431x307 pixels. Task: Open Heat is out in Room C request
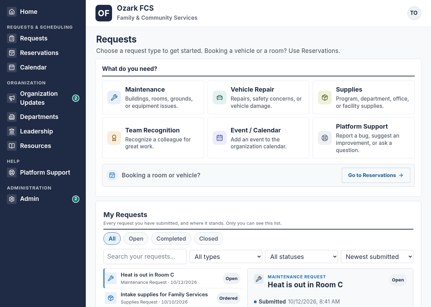[x=173, y=278]
